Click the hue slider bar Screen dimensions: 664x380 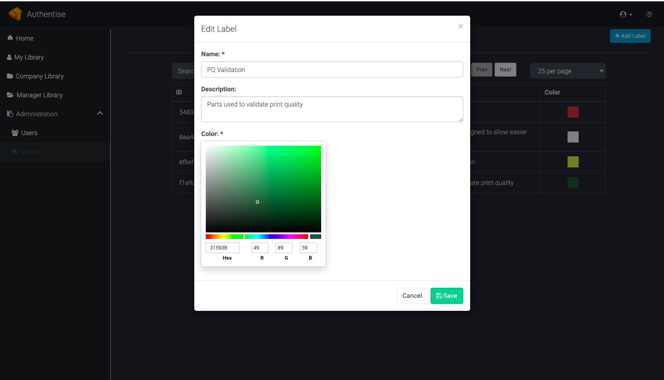pos(257,237)
